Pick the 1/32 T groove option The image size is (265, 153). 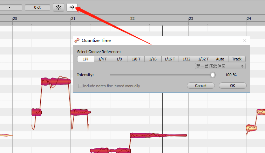click(x=203, y=59)
